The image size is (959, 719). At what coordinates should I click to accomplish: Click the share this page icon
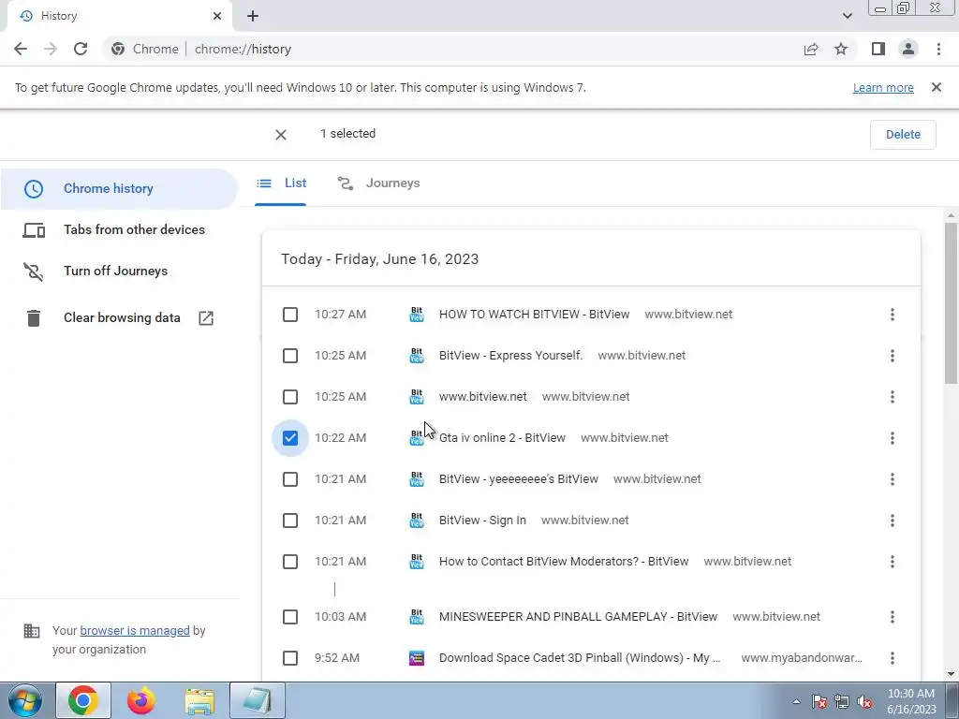coord(811,49)
